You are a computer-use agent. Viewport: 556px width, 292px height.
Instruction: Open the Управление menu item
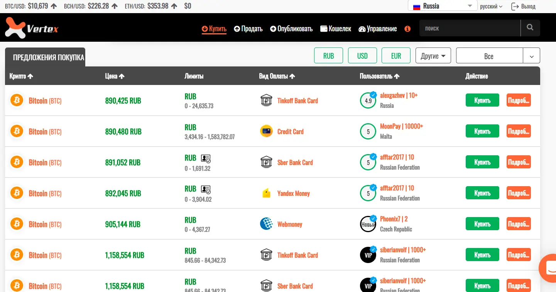tap(378, 29)
